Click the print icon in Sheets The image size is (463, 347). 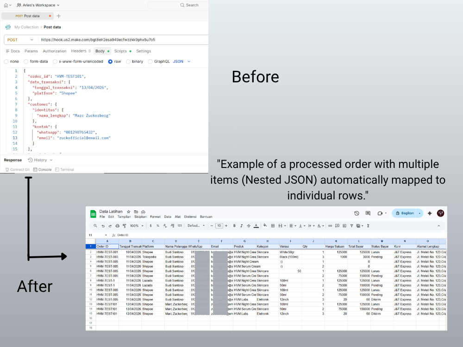pyautogui.click(x=118, y=226)
